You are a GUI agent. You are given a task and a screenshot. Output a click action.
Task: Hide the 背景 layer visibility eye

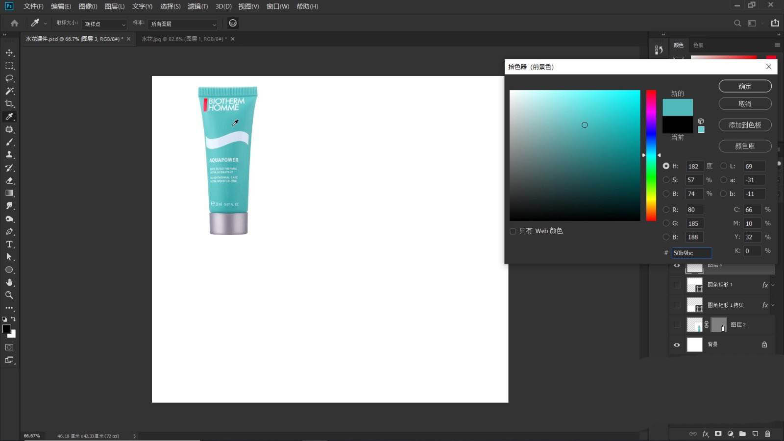[677, 344]
